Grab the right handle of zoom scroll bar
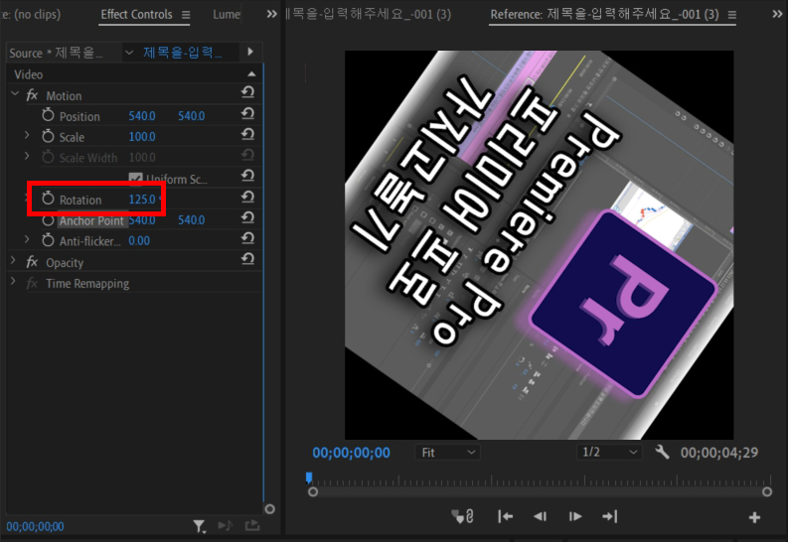788x542 pixels. 767,491
